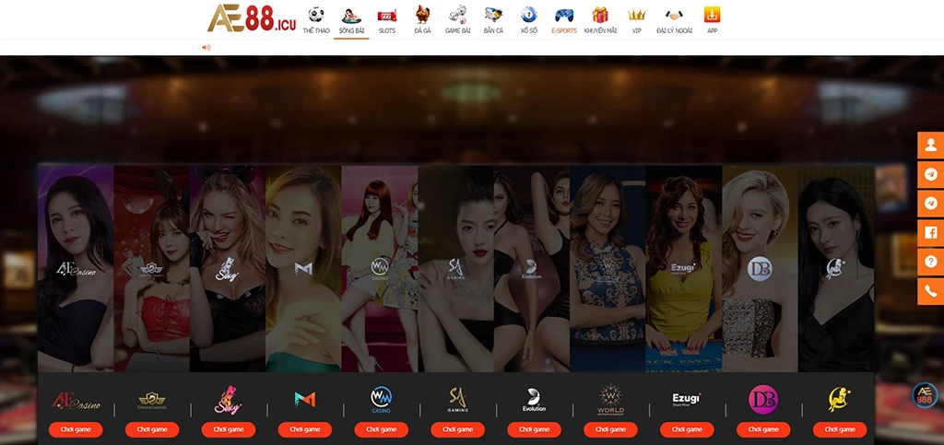944x445 pixels.
Task: Click the phone call sidebar icon
Action: coord(930,291)
